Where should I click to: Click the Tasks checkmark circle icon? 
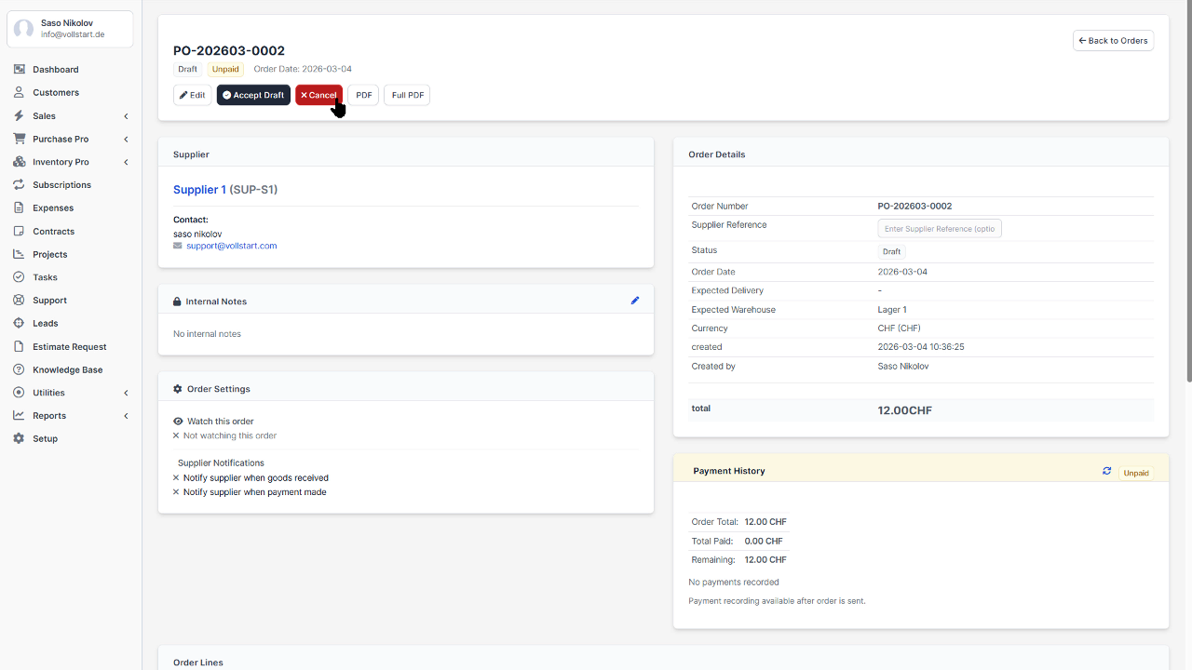point(19,277)
